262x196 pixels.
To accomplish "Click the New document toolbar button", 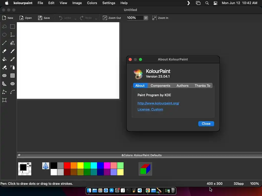I will [8, 18].
